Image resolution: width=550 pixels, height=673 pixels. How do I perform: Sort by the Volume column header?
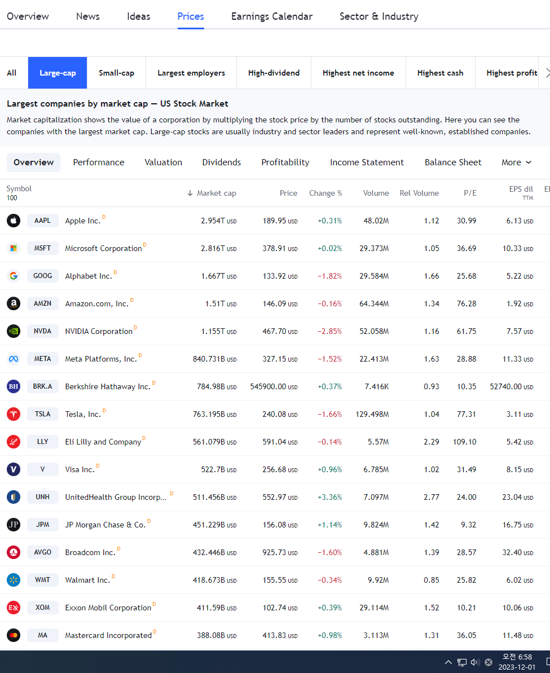[376, 193]
